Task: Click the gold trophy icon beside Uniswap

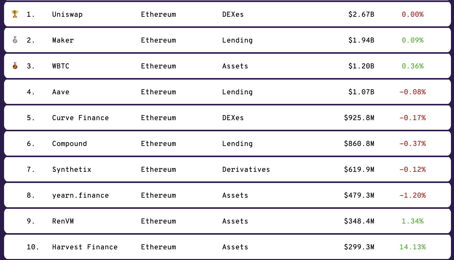Action: (15, 14)
